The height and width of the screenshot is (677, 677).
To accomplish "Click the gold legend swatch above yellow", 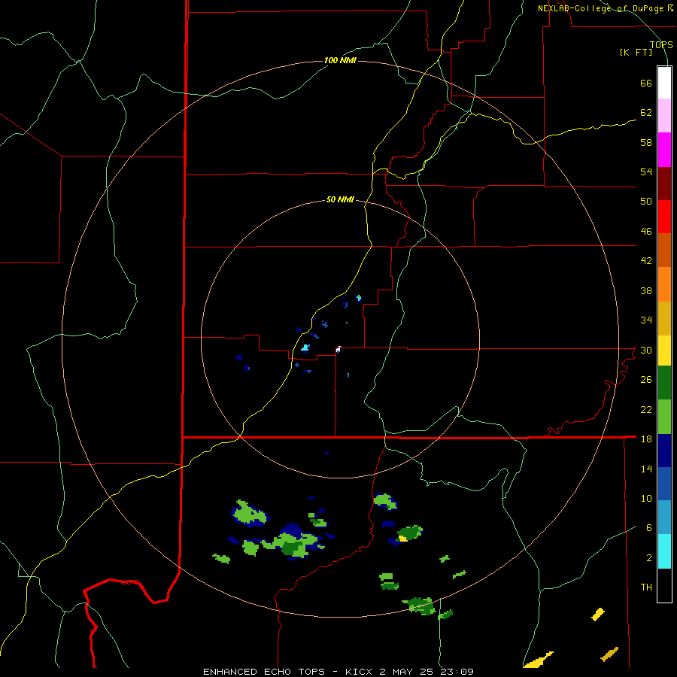I will pos(664,318).
